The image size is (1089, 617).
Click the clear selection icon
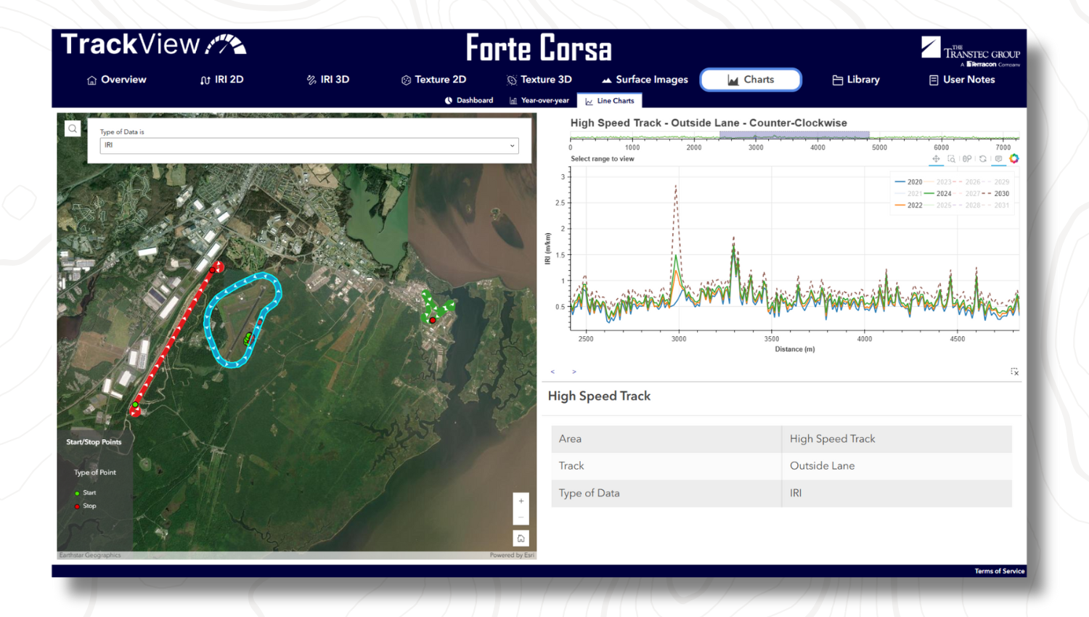coord(1014,372)
